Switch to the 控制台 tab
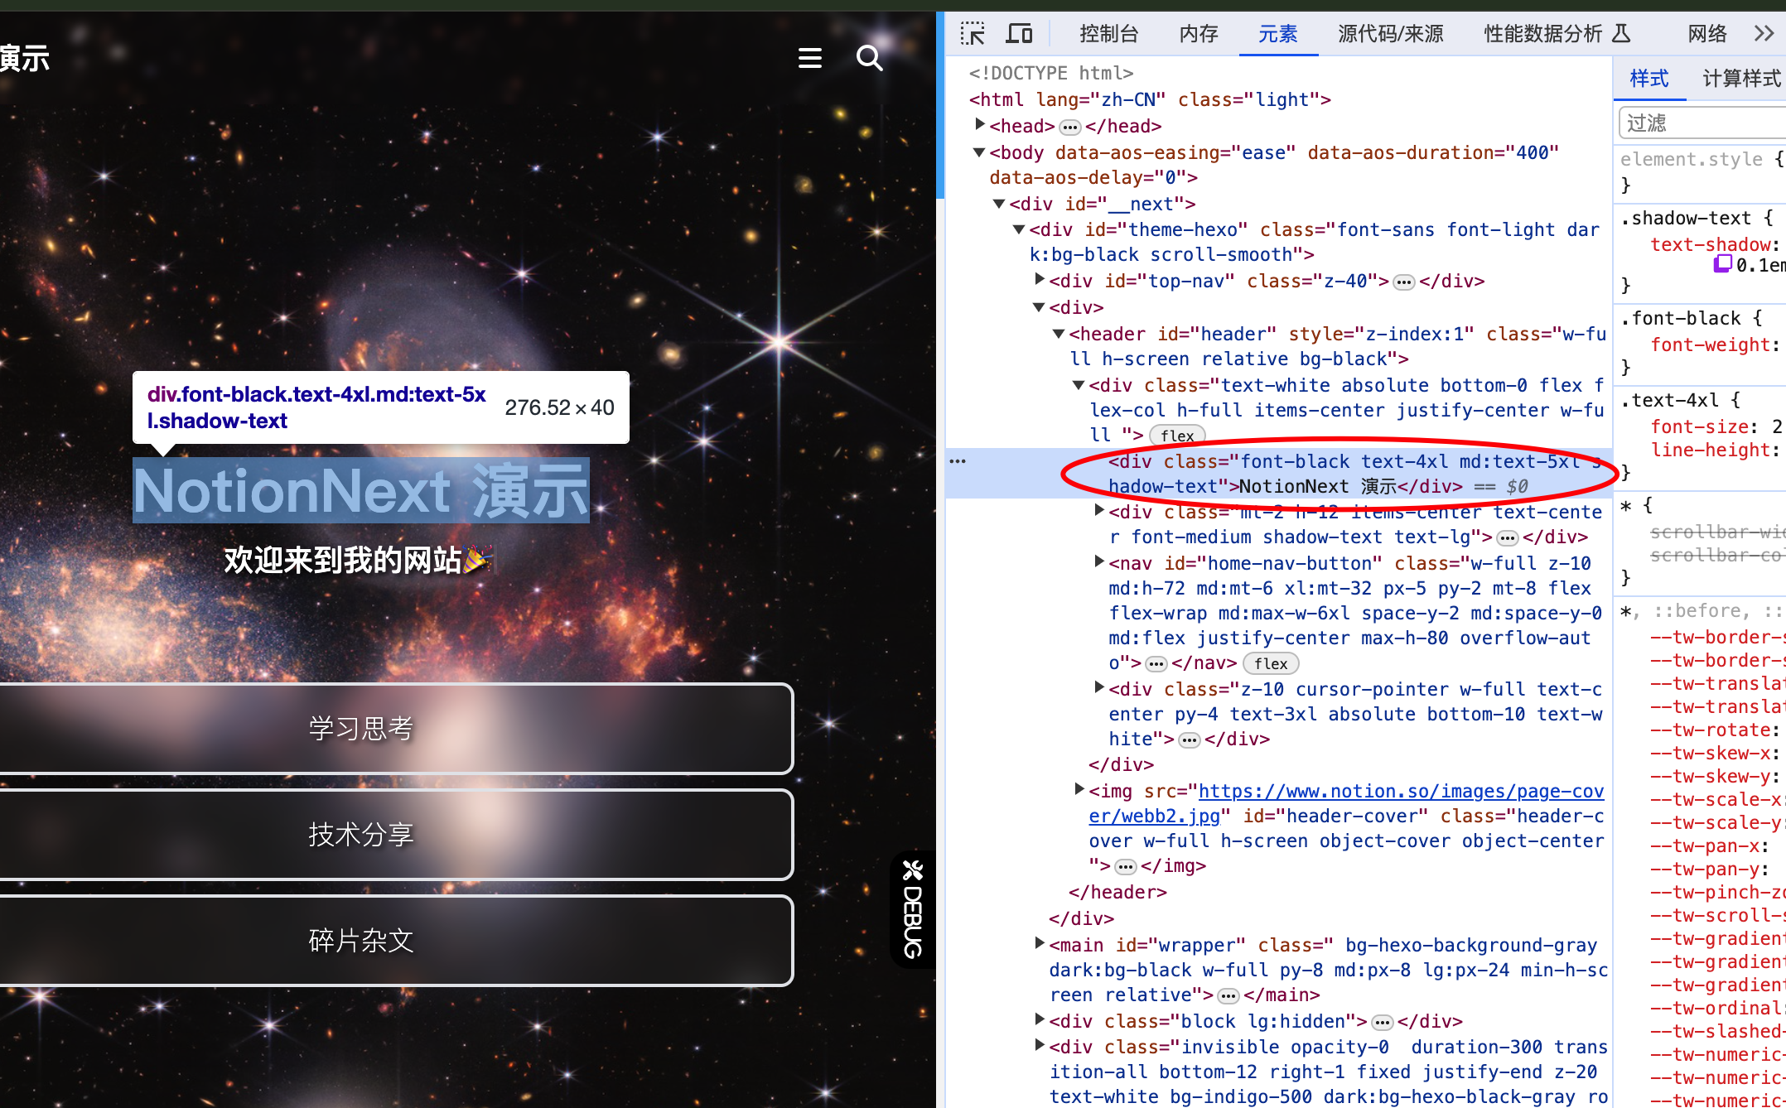This screenshot has height=1108, width=1786. pyautogui.click(x=1109, y=34)
